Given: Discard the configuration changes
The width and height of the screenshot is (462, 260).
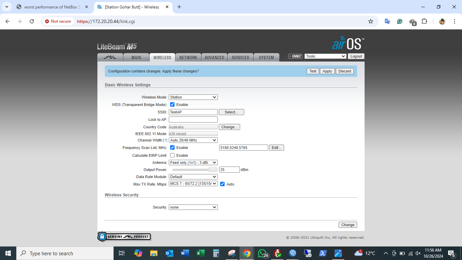Looking at the screenshot, I should click(x=345, y=71).
